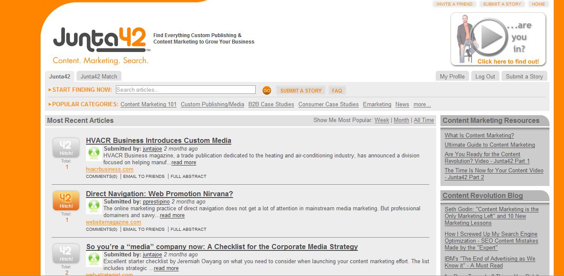Open the News category
This screenshot has width=564, height=276.
click(x=402, y=104)
